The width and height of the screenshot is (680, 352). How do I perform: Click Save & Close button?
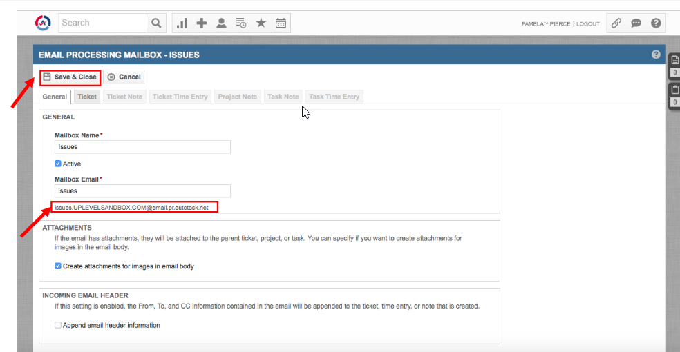pyautogui.click(x=70, y=77)
